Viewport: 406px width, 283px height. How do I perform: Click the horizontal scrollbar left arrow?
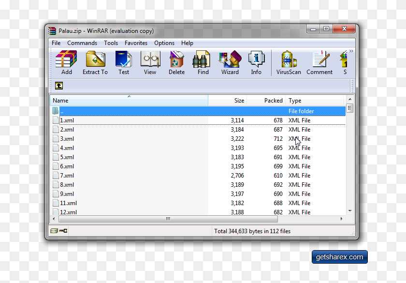click(x=54, y=219)
